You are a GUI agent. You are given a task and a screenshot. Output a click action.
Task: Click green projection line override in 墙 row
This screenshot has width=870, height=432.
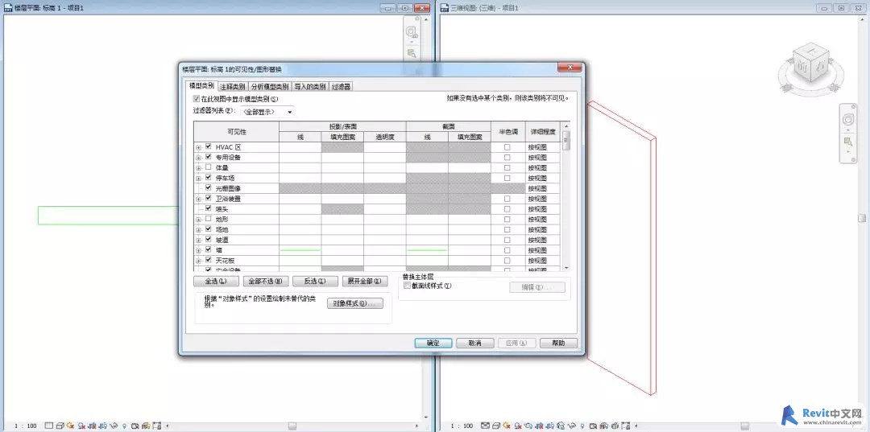(x=300, y=250)
